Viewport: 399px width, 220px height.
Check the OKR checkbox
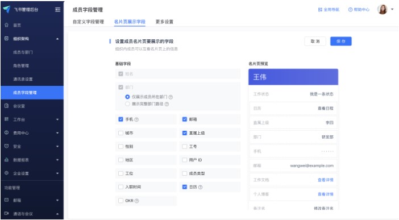tap(120, 201)
